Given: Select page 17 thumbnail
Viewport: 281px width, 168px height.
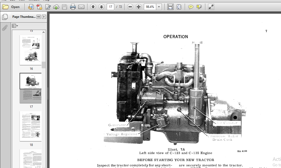Looking at the screenshot, I should [30, 88].
